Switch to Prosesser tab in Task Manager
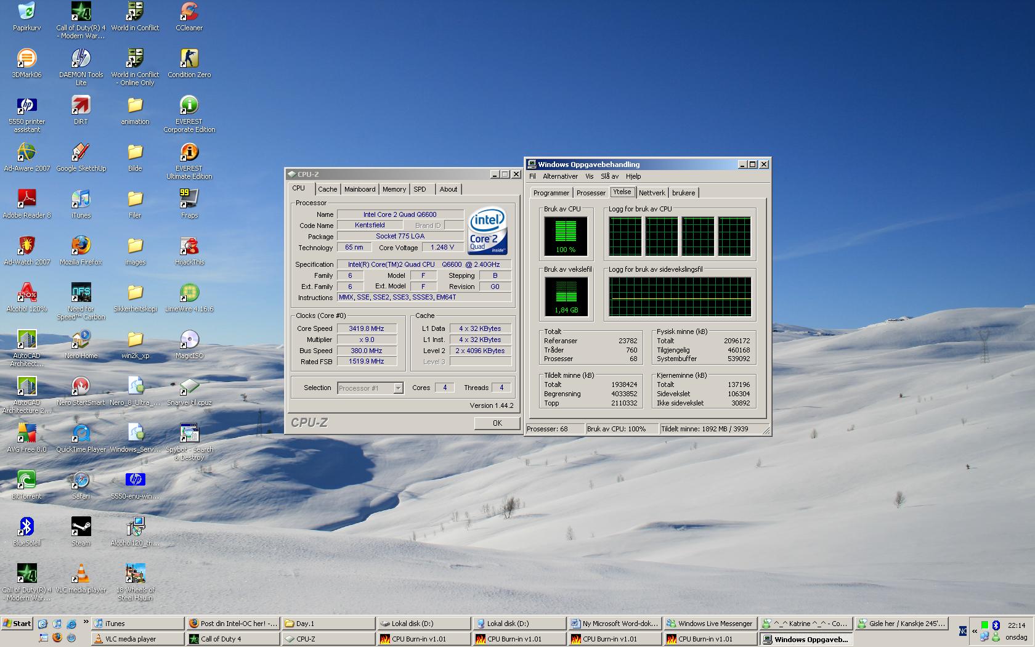This screenshot has width=1035, height=647. pyautogui.click(x=591, y=193)
